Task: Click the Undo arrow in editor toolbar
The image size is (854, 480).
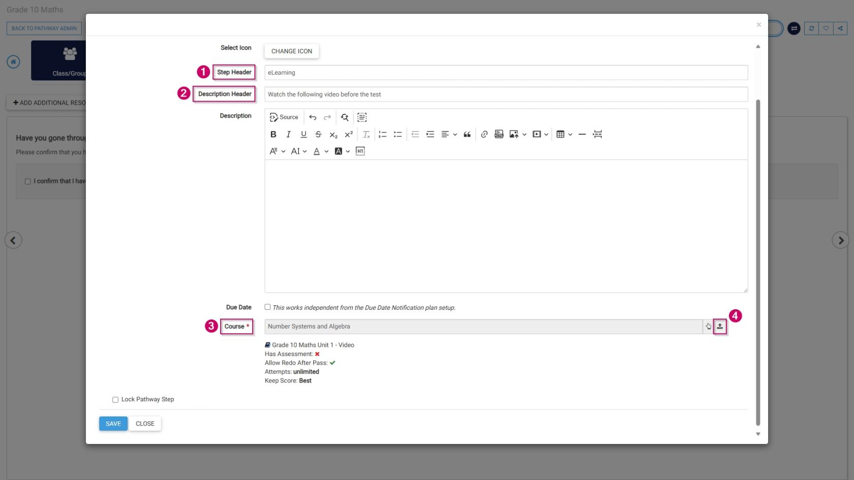Action: (x=313, y=117)
